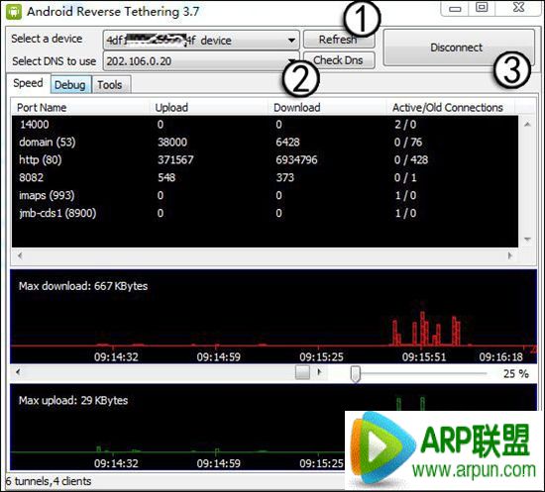This screenshot has height=492, width=545.
Task: Click the Check Dns button
Action: 339,60
